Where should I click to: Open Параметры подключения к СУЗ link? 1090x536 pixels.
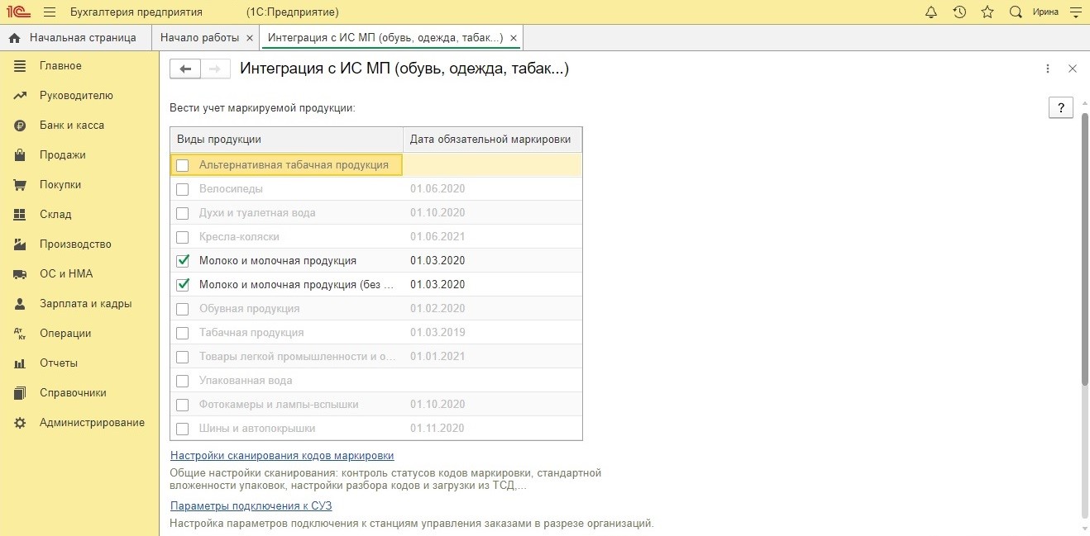point(251,506)
